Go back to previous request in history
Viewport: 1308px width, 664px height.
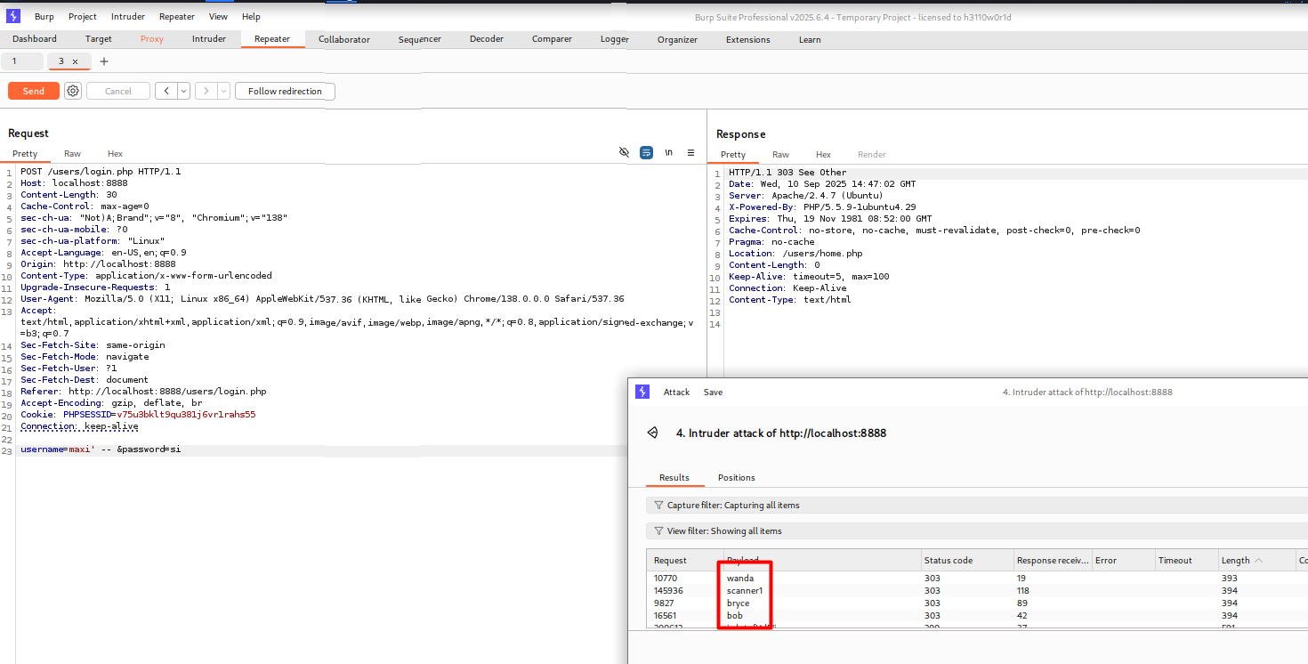[x=166, y=91]
